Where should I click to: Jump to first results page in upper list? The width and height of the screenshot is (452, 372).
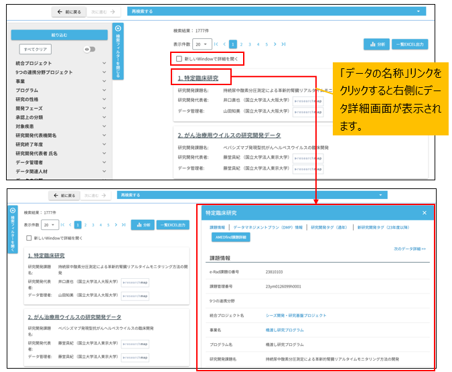(x=216, y=44)
